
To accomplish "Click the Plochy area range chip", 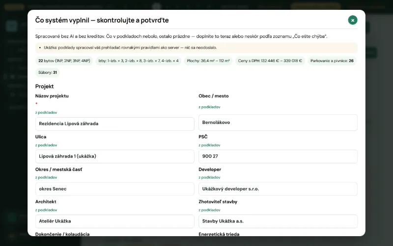I will point(208,61).
